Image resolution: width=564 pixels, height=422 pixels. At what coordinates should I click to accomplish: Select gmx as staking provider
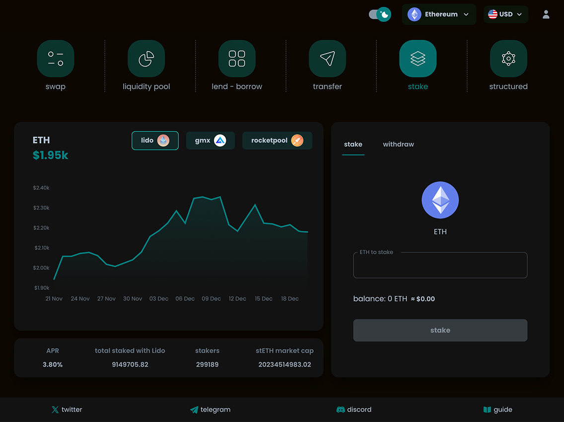[210, 141]
